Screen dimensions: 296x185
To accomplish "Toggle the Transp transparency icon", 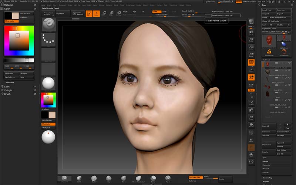I will [x=251, y=140].
